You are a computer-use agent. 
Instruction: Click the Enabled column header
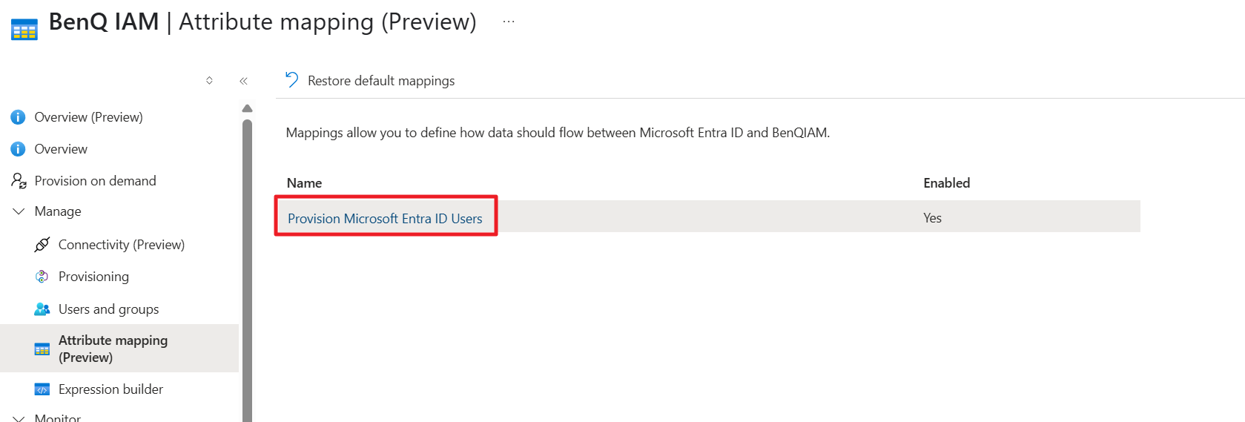[x=946, y=183]
